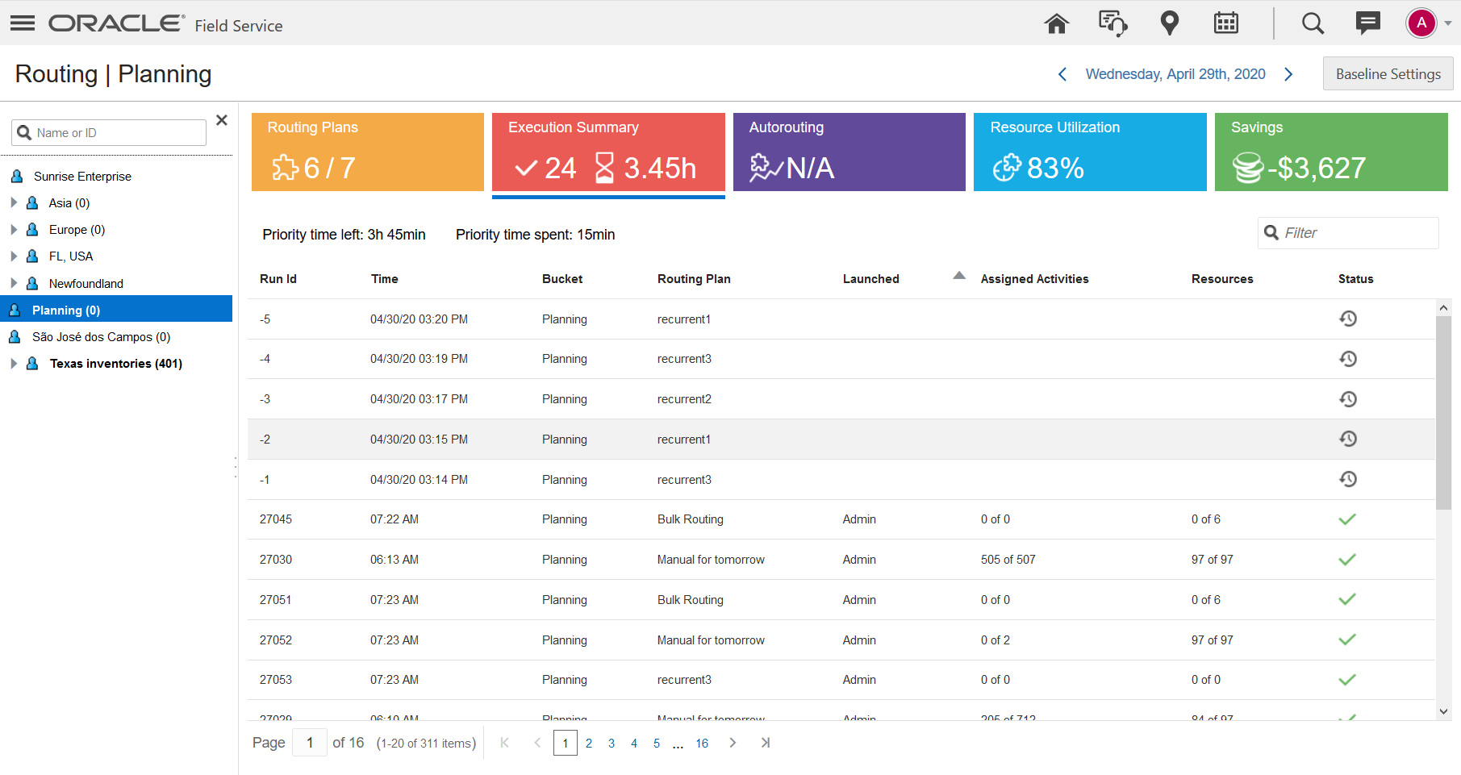Click the scheduled status icon for run -5
This screenshot has width=1461, height=775.
1347,319
